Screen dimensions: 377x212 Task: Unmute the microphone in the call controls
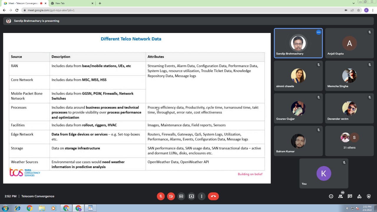click(161, 196)
